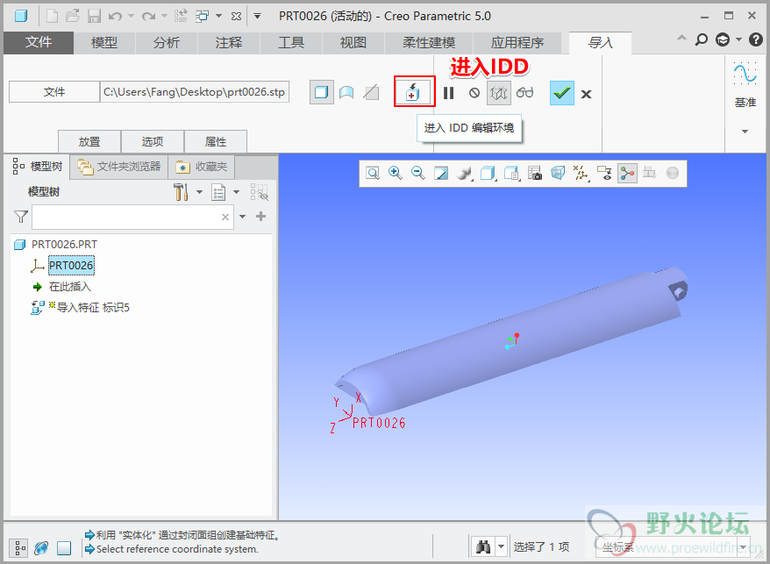Click the windows switch icon
Screen dimensions: 770x564
(x=203, y=16)
